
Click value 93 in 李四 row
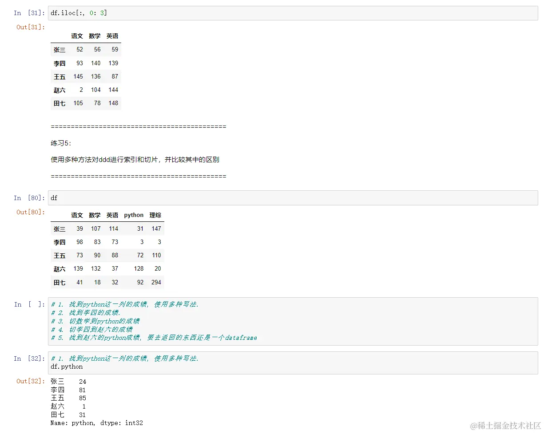pos(79,63)
